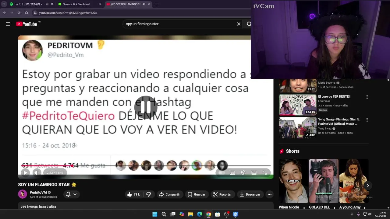Click the subscription notification bell
The width and height of the screenshot is (390, 219).
(x=68, y=194)
